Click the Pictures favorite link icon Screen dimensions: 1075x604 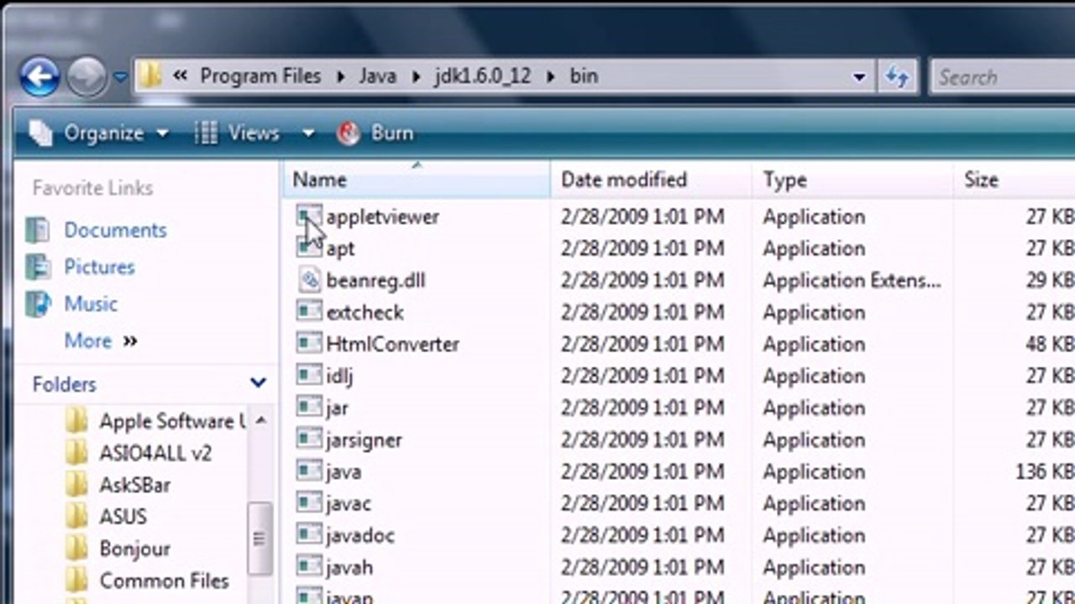(x=38, y=267)
